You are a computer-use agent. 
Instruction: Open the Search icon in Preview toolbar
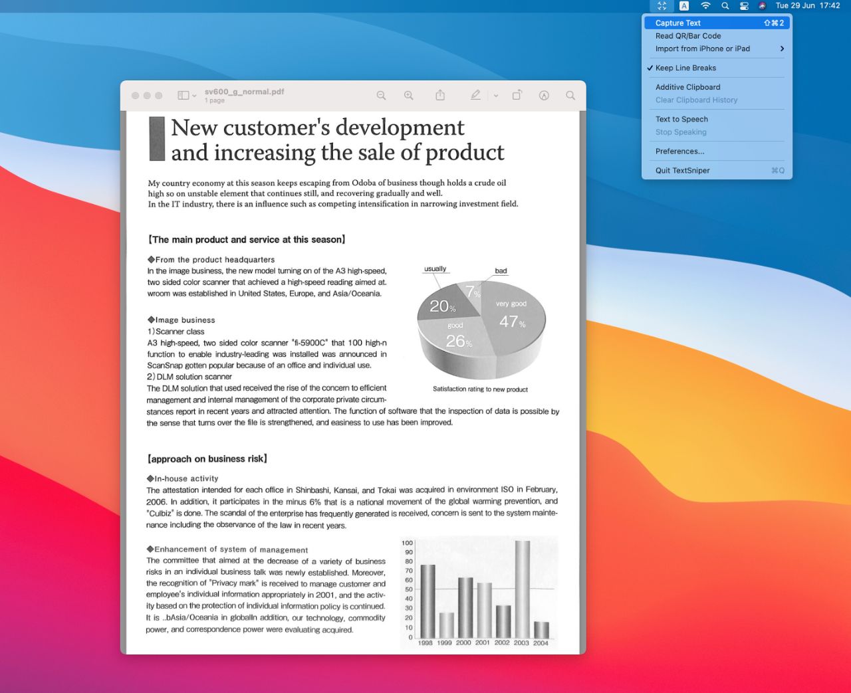(x=570, y=96)
